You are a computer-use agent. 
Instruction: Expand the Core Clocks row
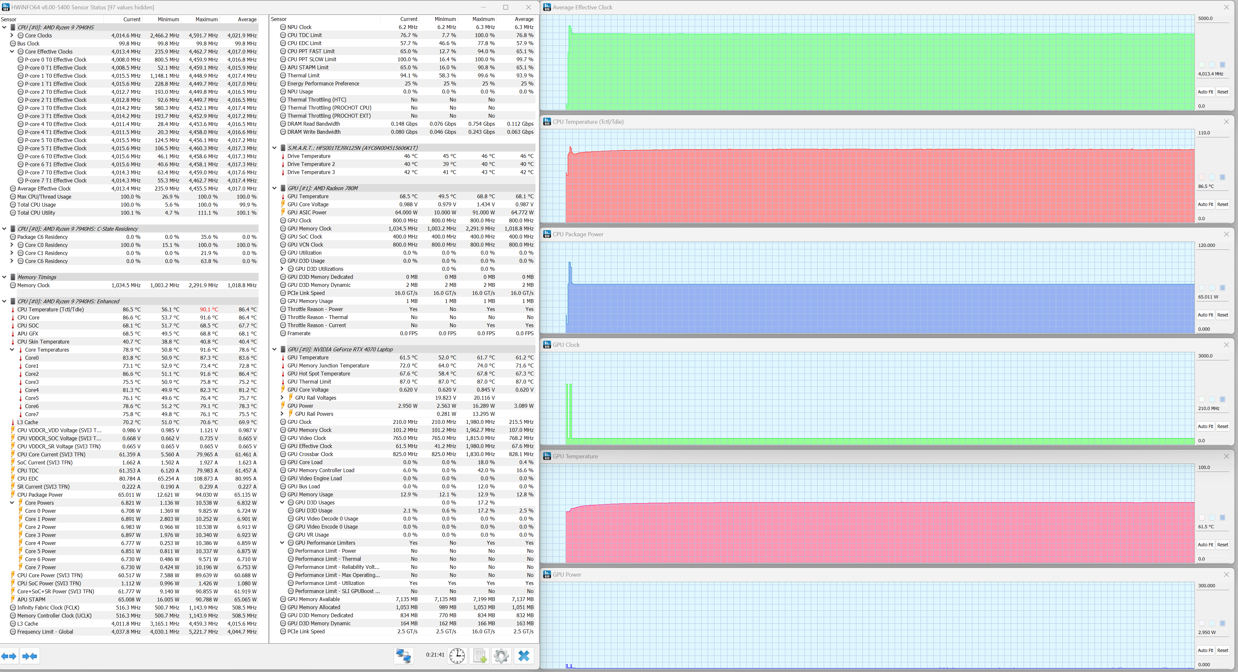(x=12, y=35)
